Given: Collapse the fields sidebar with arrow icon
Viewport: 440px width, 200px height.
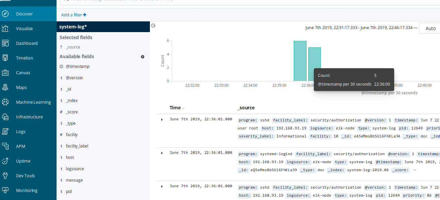Looking at the screenshot, I should [153, 25].
